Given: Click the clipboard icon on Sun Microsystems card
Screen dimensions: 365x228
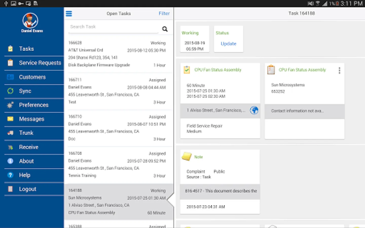Looking at the screenshot, I should (x=271, y=70).
